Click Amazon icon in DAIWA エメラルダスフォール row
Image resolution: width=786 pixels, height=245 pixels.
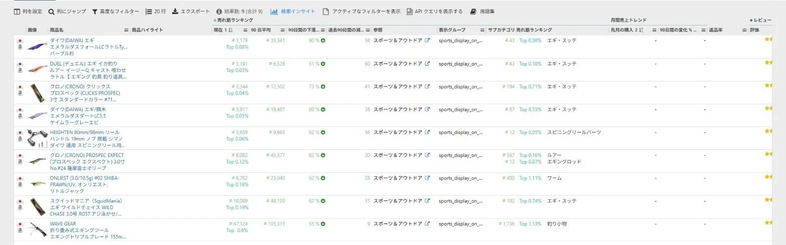click(21, 47)
